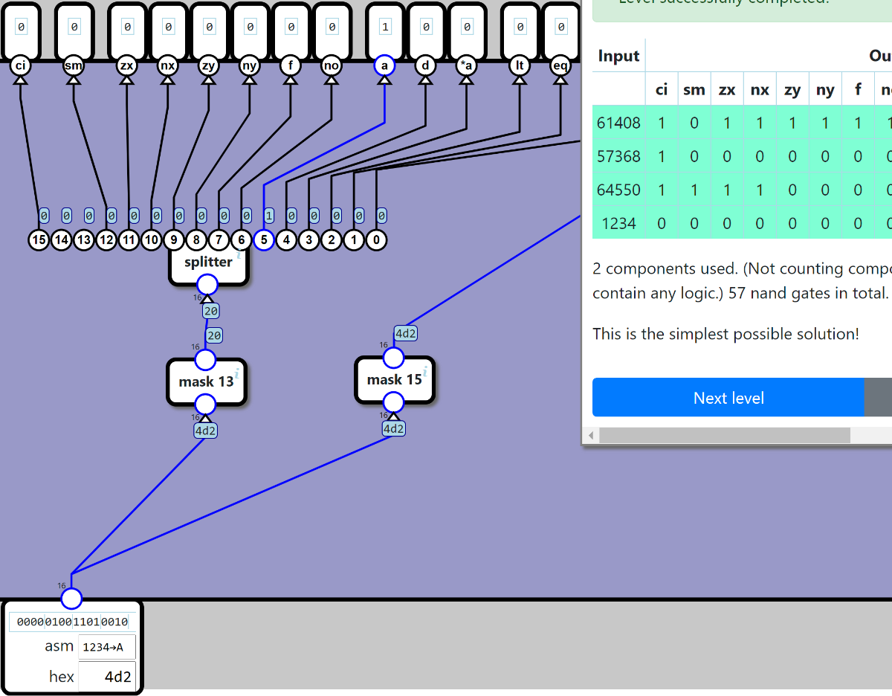Screen dimensions: 892x696
Task: Select splitter bit pin 4
Action: (286, 240)
